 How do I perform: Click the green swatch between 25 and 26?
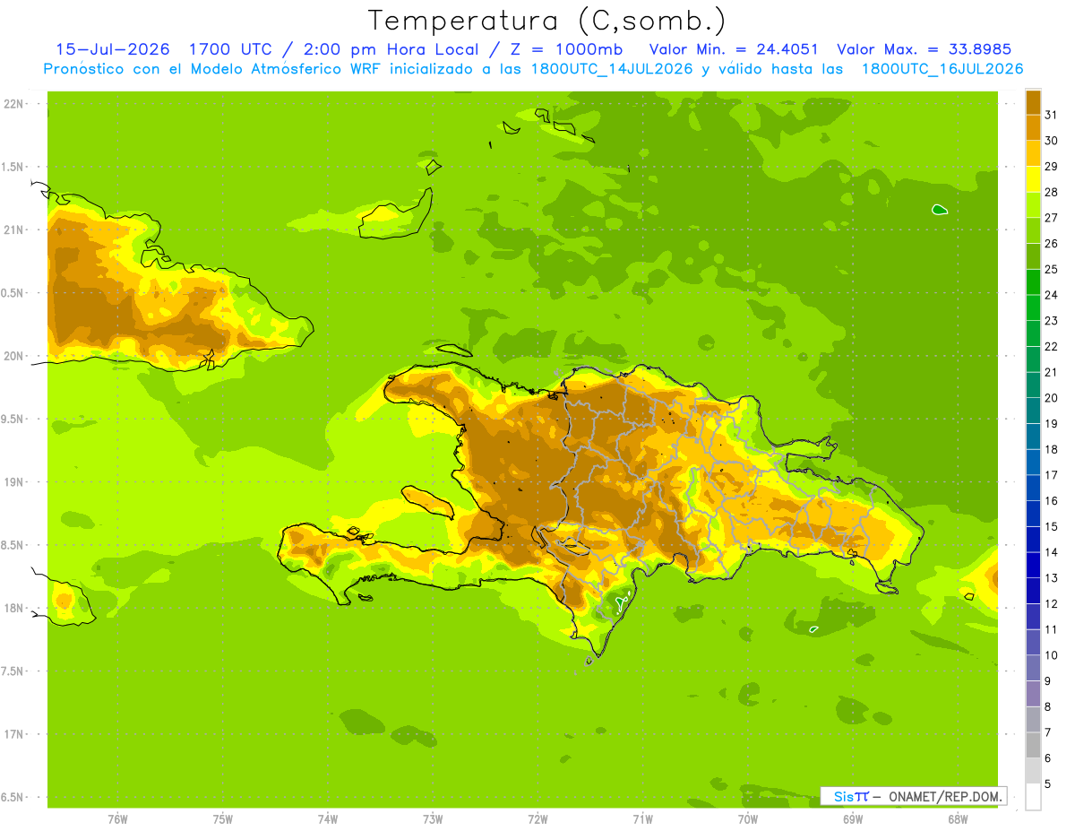tap(1033, 256)
